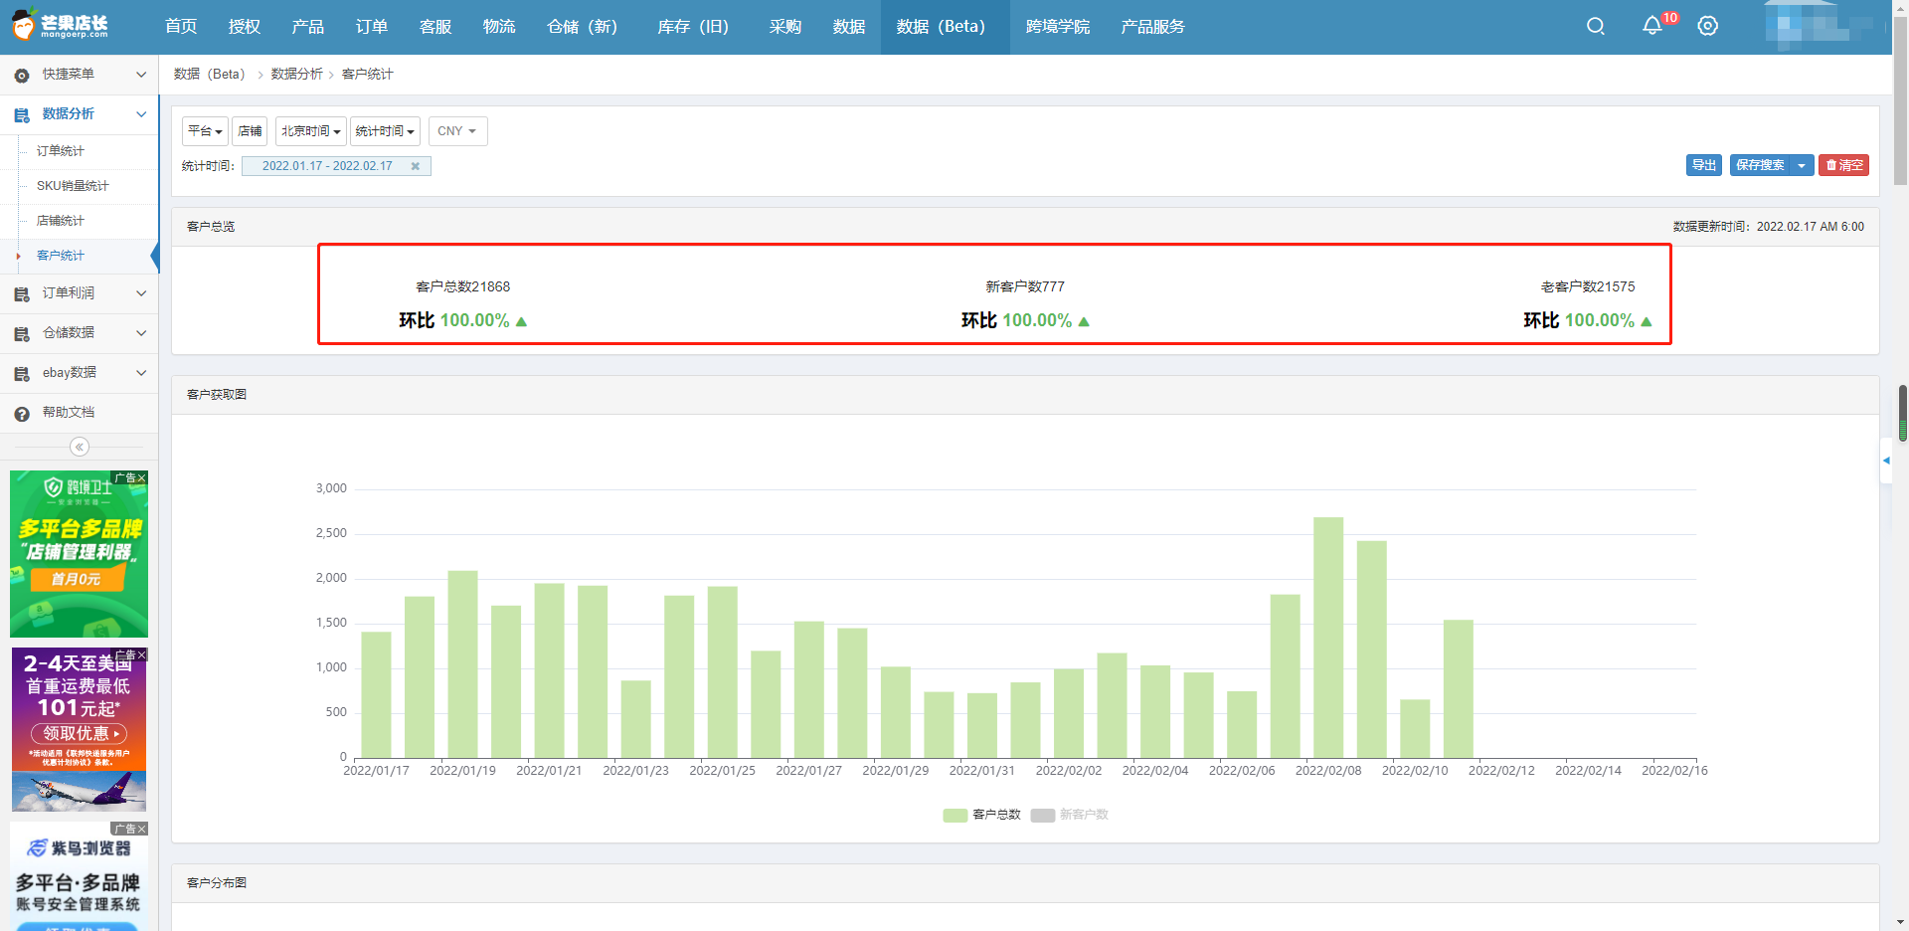Open the 平台 filter dropdown

tap(205, 131)
